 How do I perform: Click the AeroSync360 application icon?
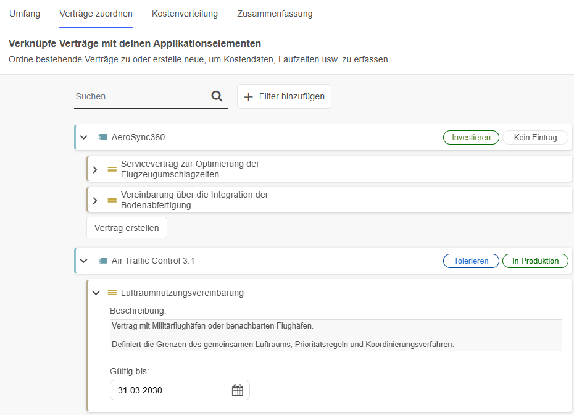(102, 137)
